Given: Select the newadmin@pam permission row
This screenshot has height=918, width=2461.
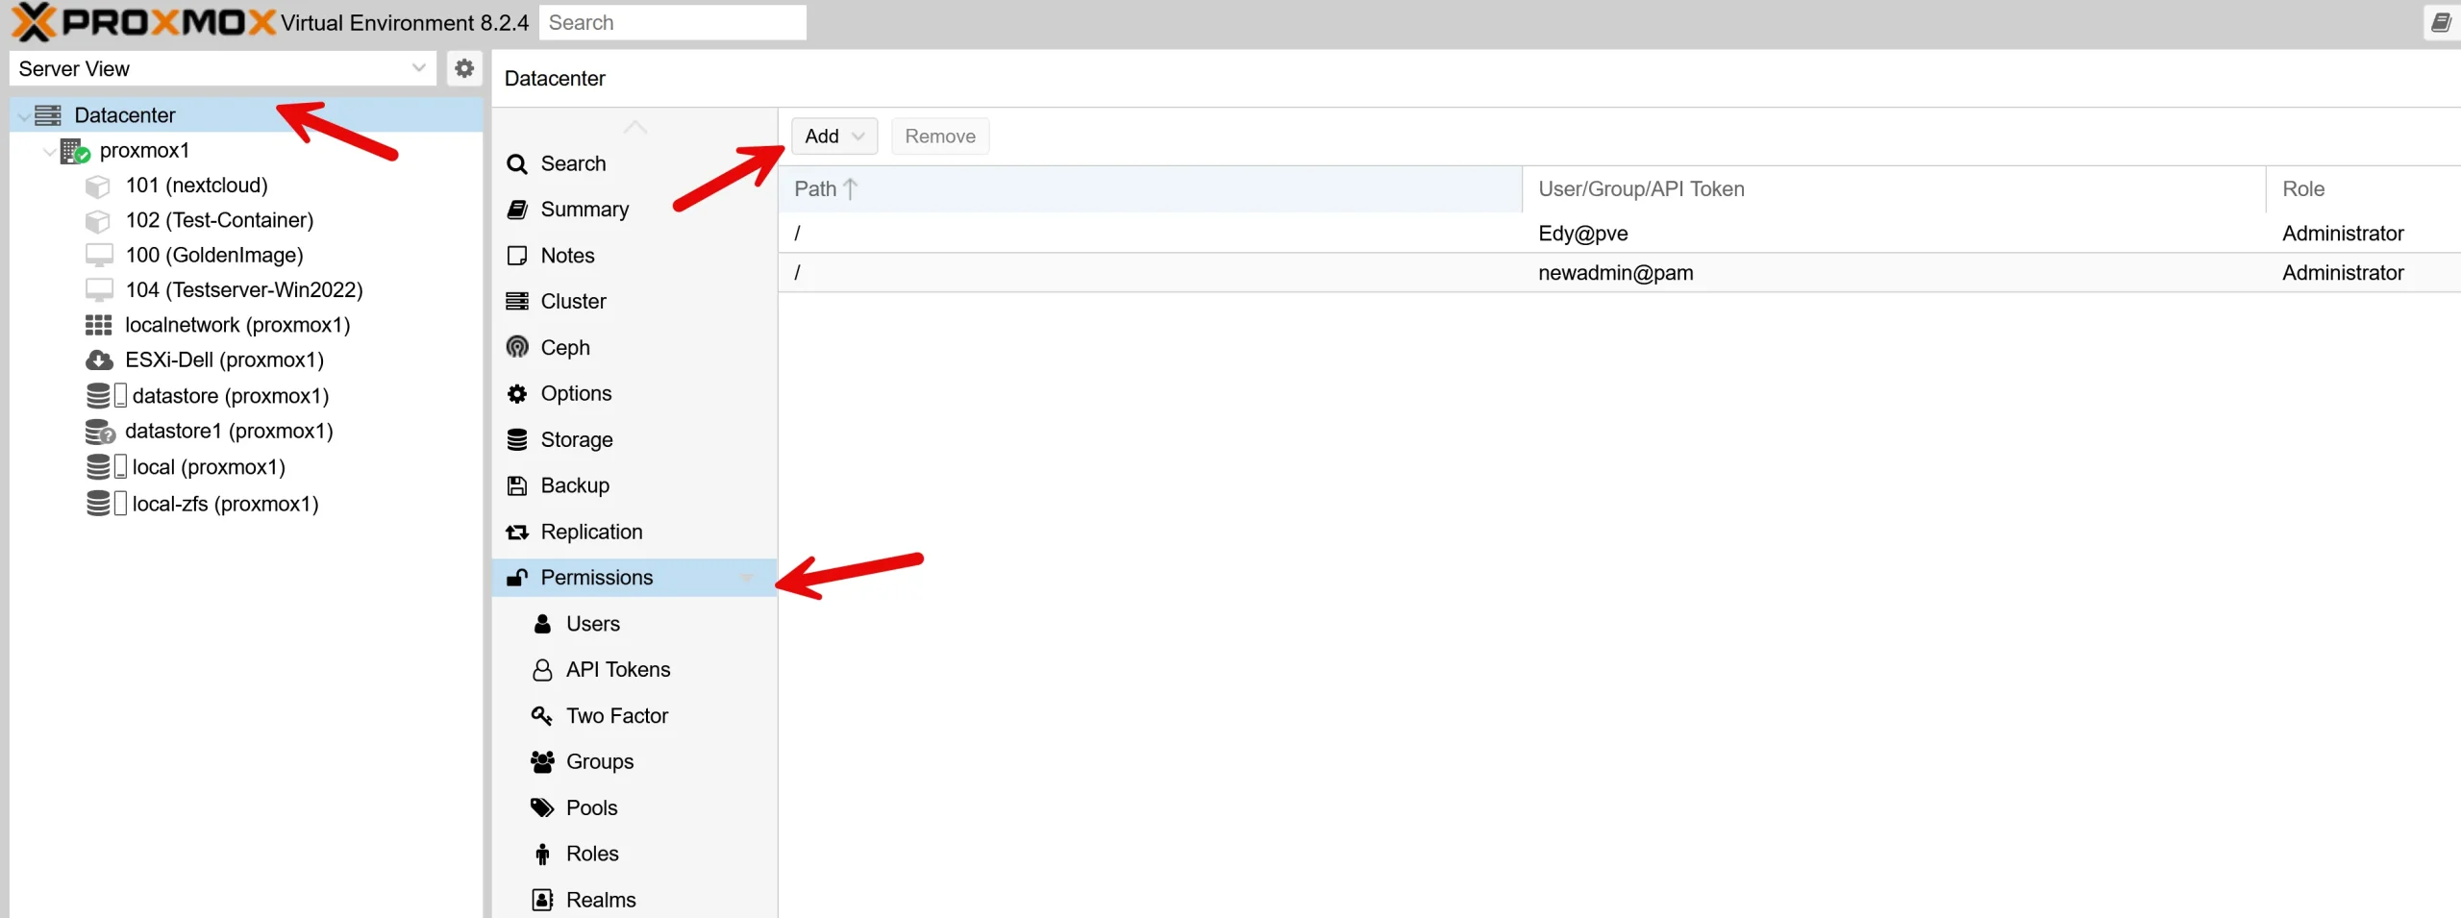Looking at the screenshot, I should 1615,273.
